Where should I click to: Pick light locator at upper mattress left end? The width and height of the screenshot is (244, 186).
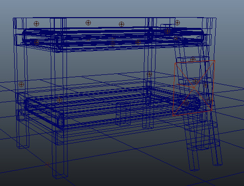[37, 43]
